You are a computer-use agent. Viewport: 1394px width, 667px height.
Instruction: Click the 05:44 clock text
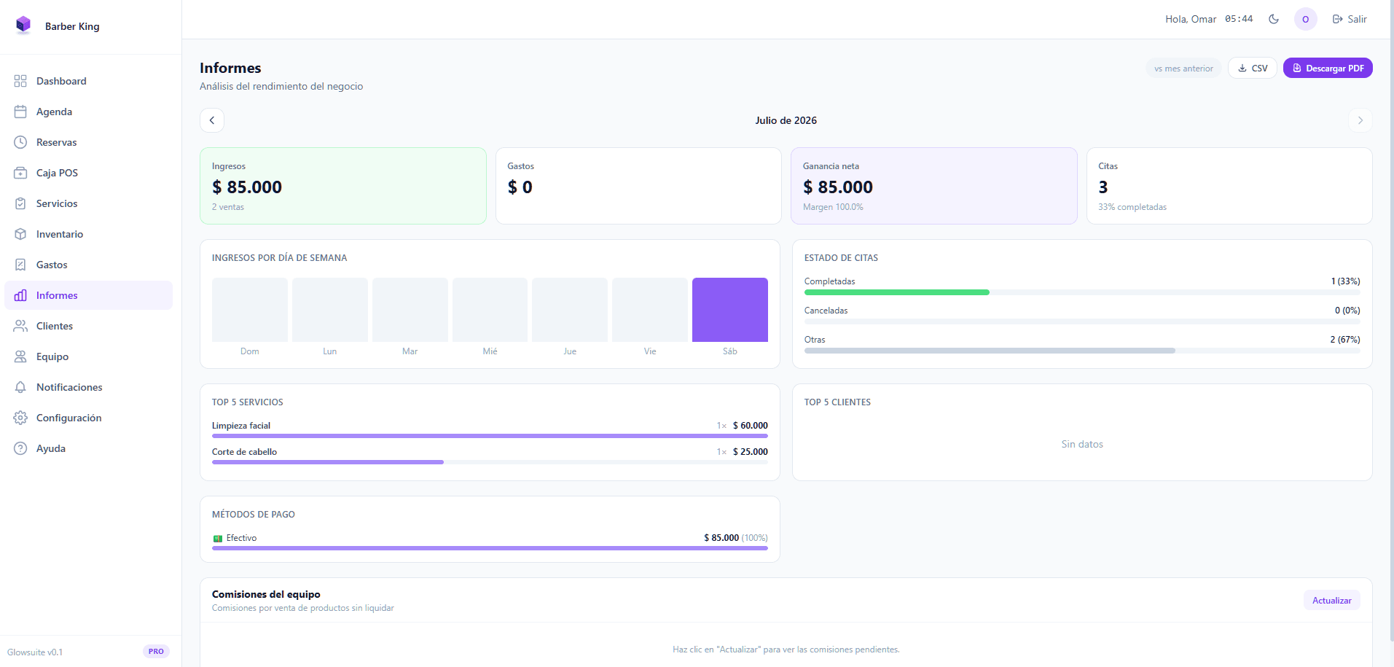tap(1239, 19)
